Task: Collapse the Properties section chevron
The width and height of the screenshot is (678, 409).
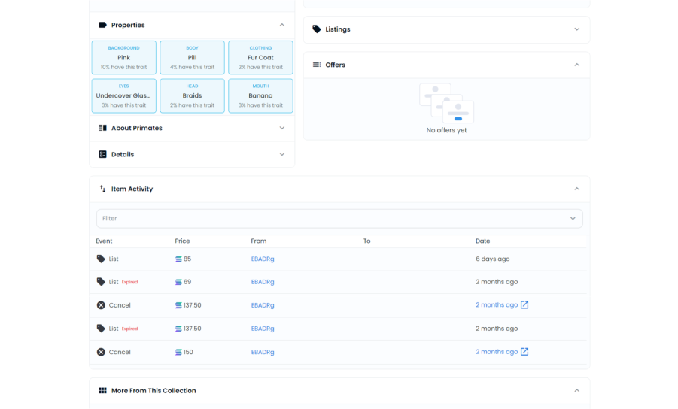Action: coord(282,25)
